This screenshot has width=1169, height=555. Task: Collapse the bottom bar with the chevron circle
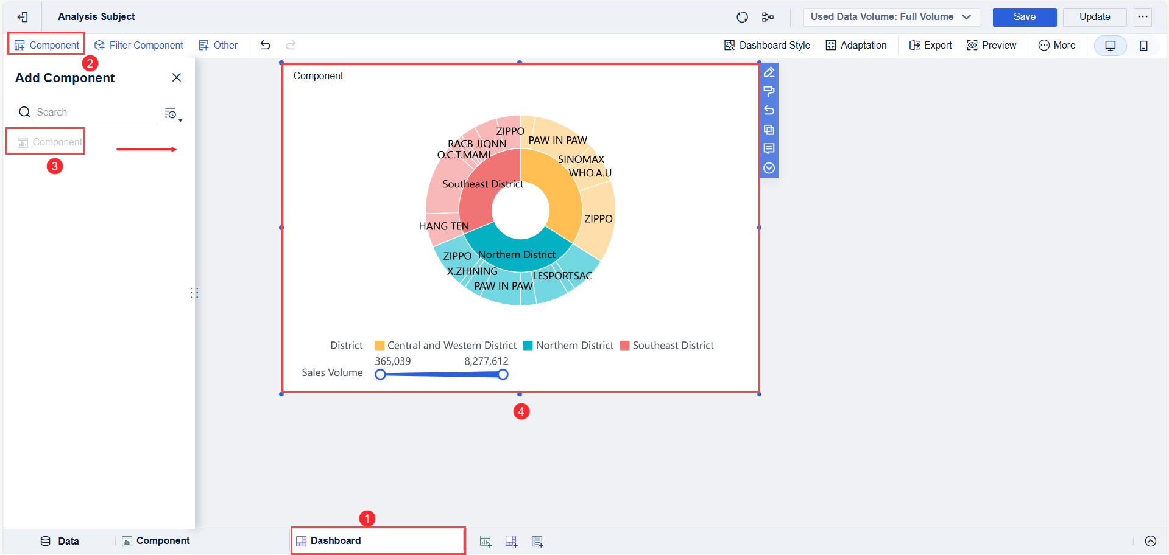tap(1151, 541)
